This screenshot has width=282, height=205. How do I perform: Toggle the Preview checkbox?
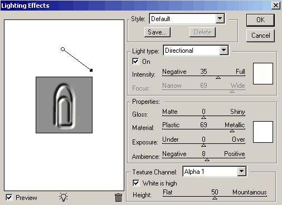(9, 197)
